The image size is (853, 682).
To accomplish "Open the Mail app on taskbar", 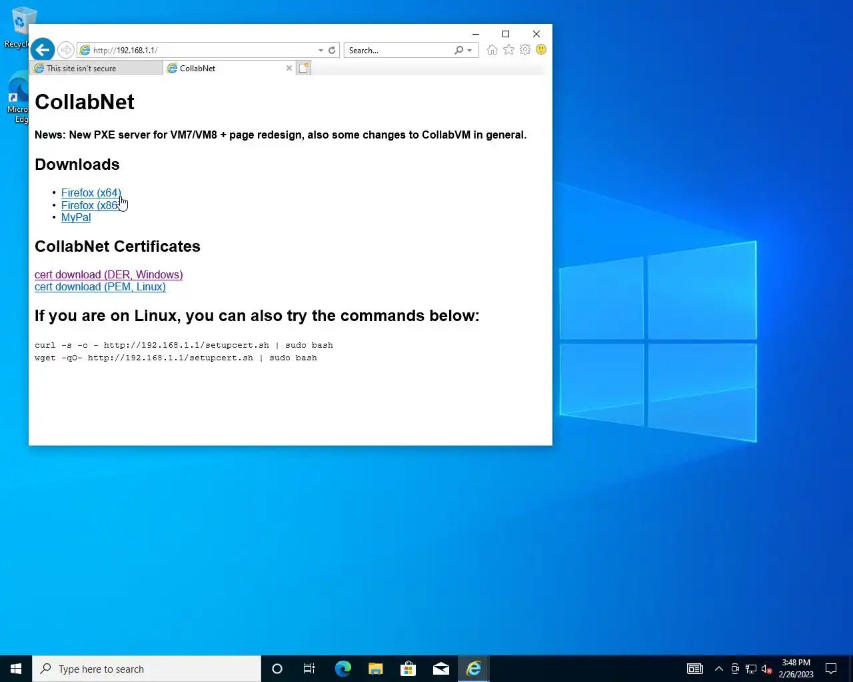I will (x=440, y=669).
